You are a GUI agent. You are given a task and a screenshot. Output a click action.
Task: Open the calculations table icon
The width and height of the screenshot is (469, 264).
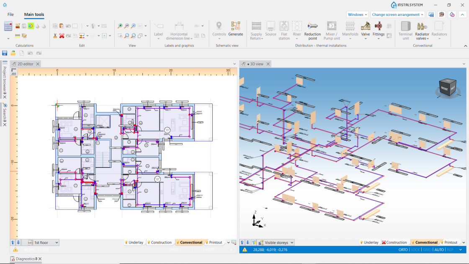coord(8,26)
